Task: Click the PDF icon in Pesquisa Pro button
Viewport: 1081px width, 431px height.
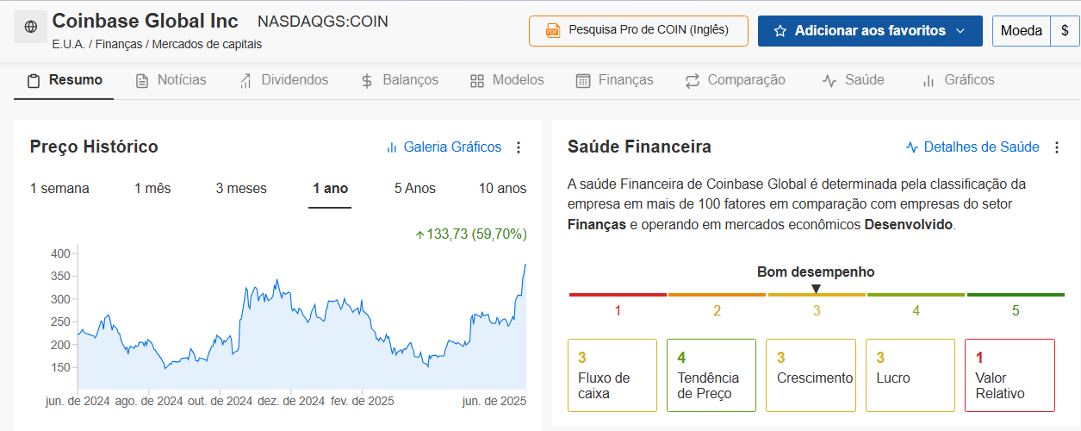Action: (x=553, y=31)
